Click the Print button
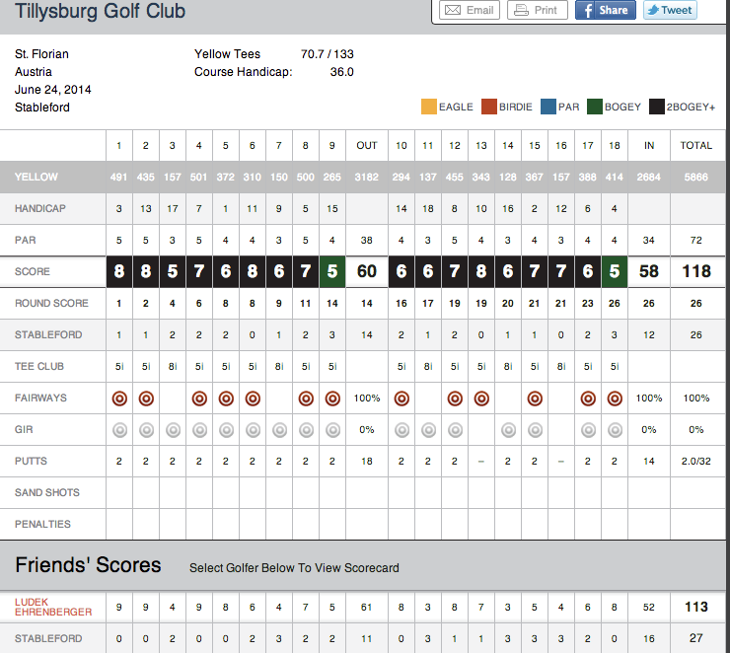This screenshot has width=730, height=653. pos(537,10)
